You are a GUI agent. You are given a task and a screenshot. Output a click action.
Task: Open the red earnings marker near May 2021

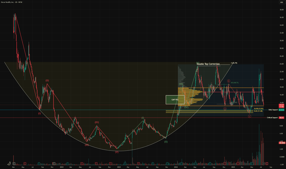tap(25, 163)
